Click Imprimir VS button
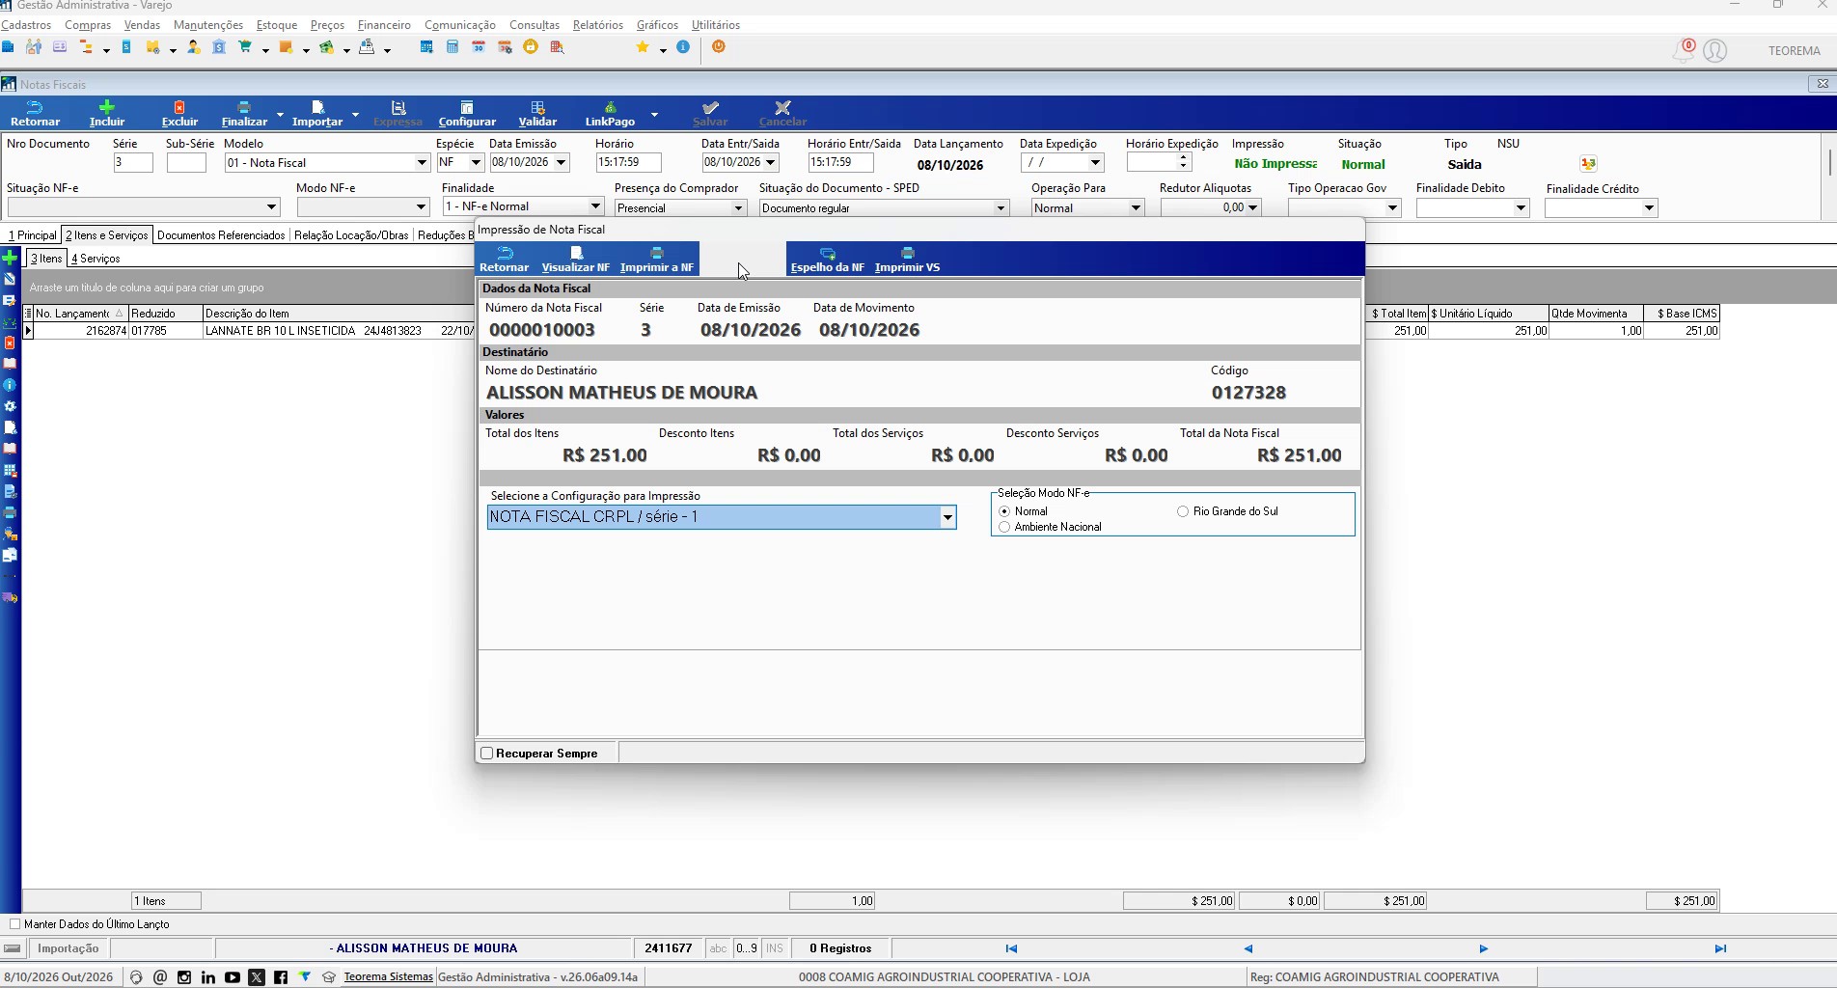Viewport: 1837px width, 988px height. [907, 259]
